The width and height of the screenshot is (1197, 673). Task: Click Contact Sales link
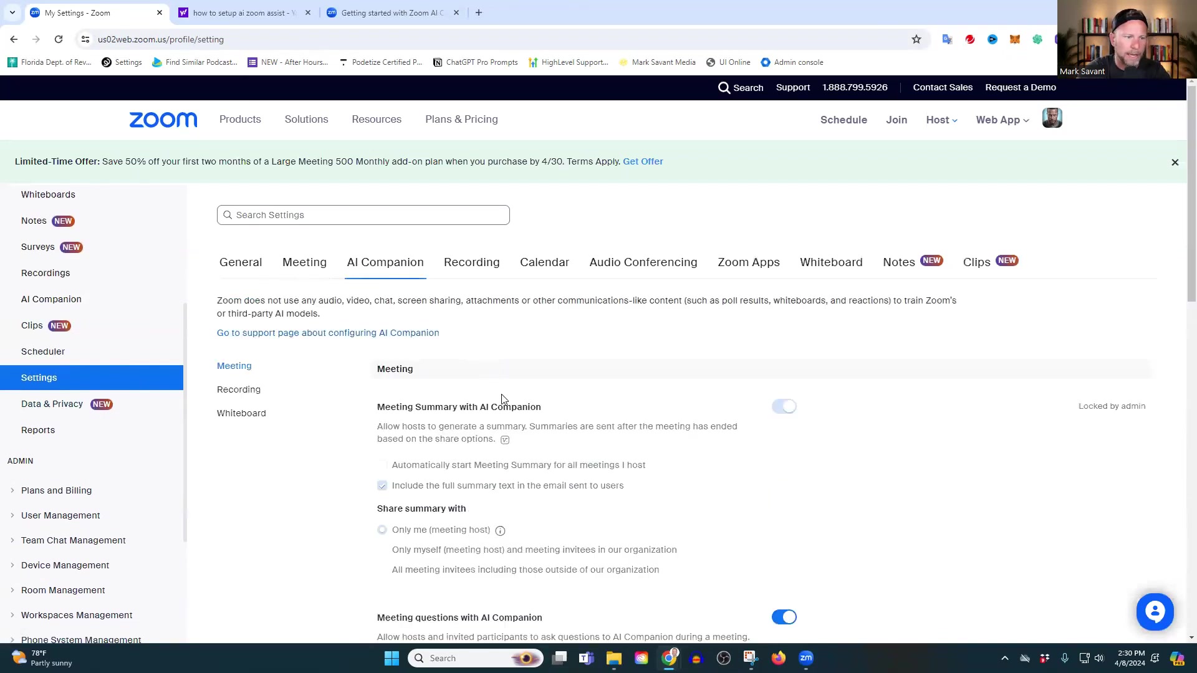(x=943, y=88)
